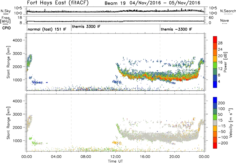Click the '08:00' time axis tick label

tap(86, 157)
